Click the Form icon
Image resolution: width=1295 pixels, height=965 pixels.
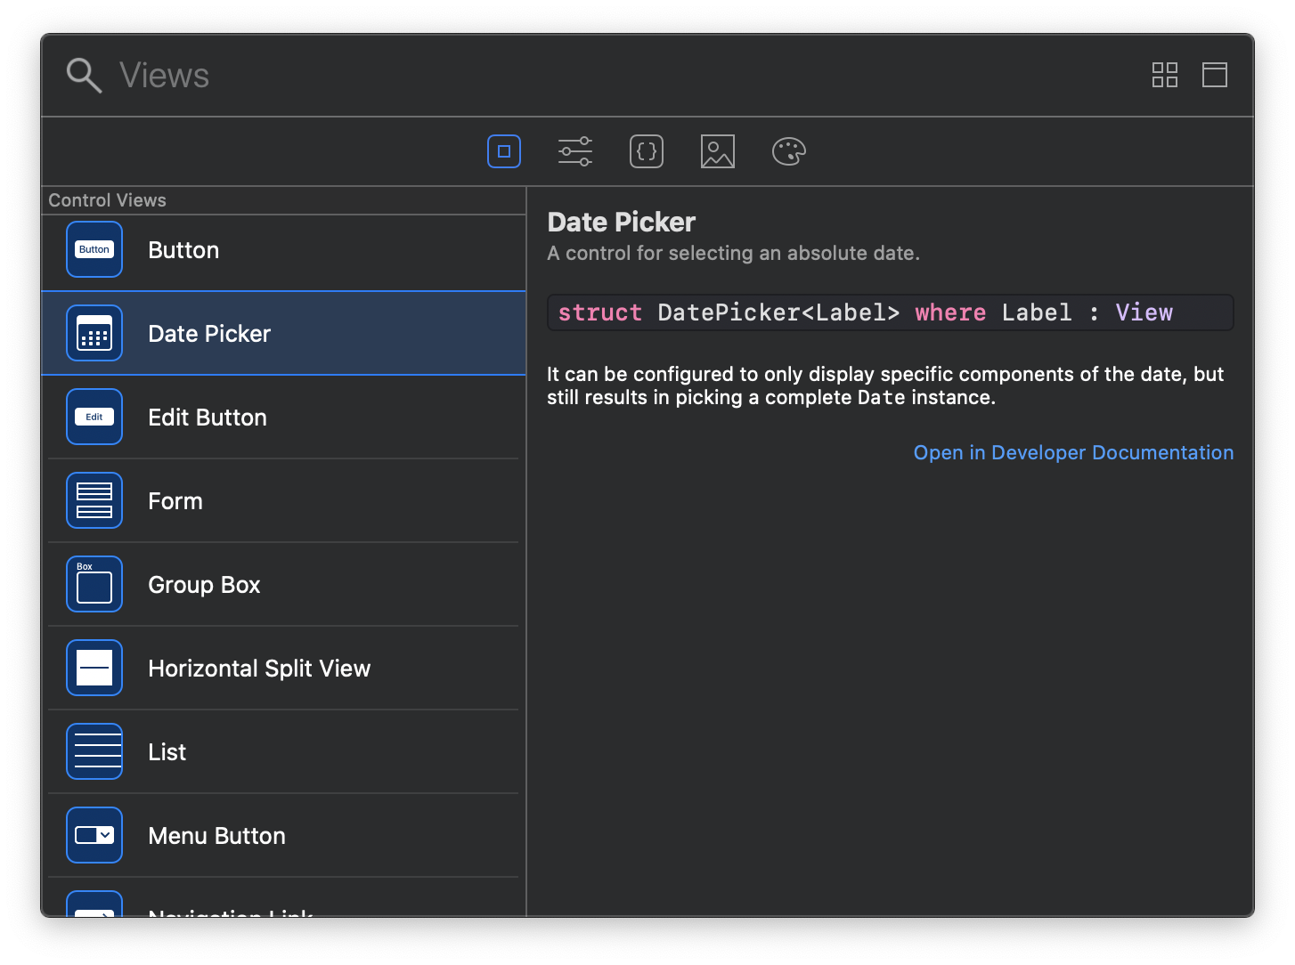click(94, 501)
